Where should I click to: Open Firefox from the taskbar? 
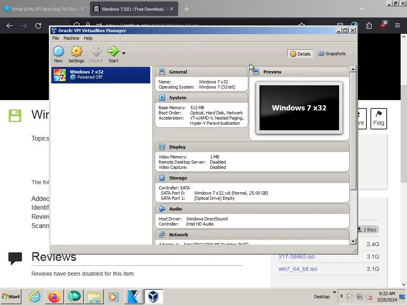[x=54, y=296]
